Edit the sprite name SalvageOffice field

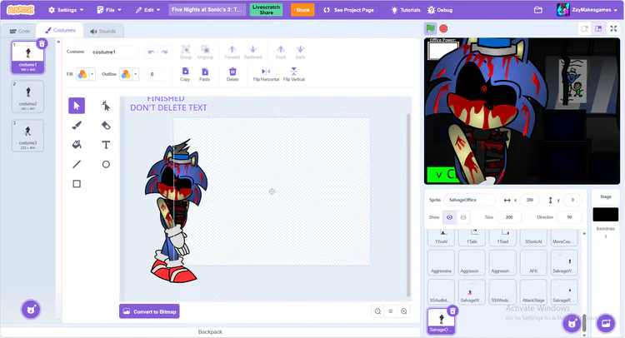point(470,200)
